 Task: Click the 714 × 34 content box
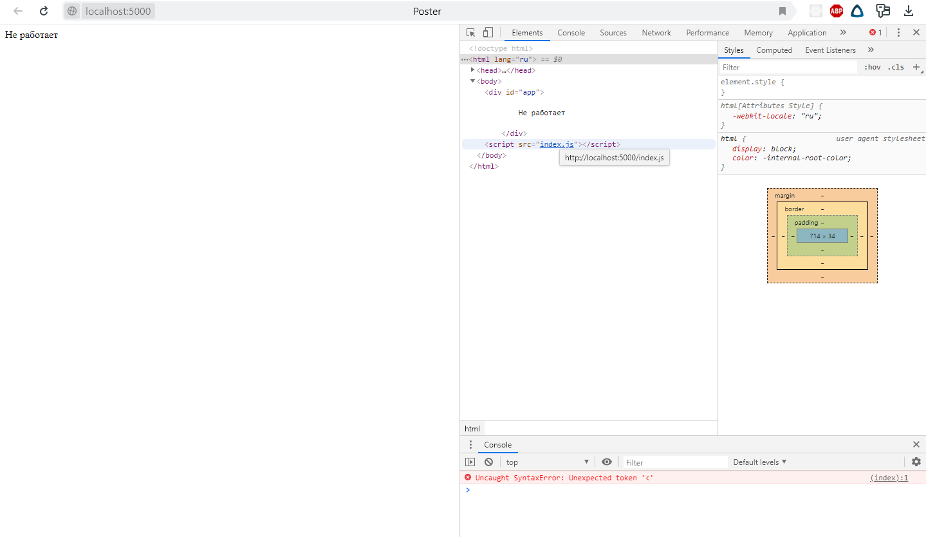(822, 236)
